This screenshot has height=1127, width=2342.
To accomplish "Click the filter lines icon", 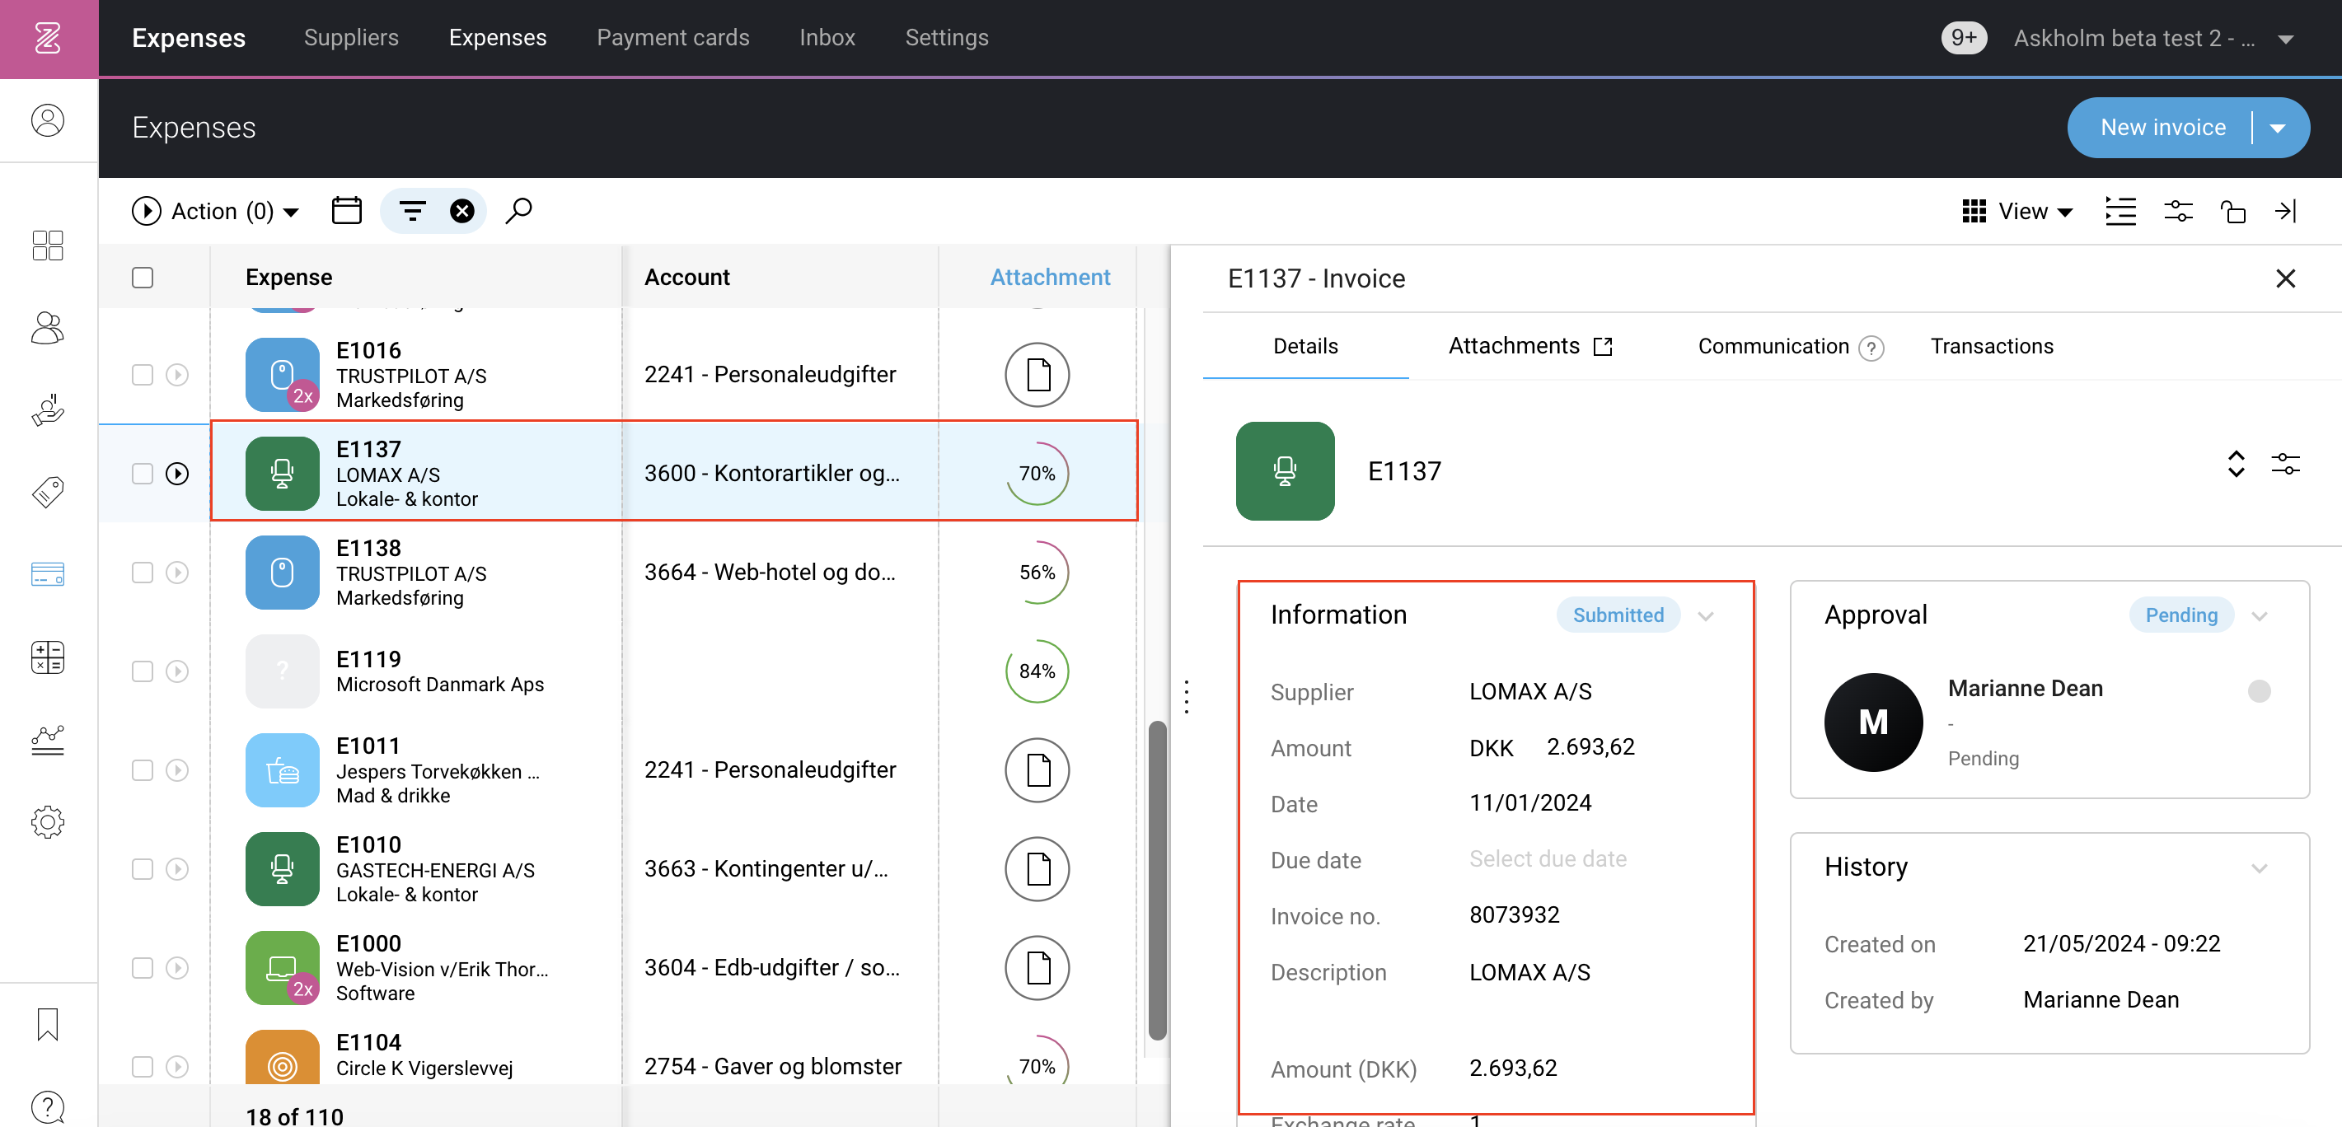I will click(413, 211).
